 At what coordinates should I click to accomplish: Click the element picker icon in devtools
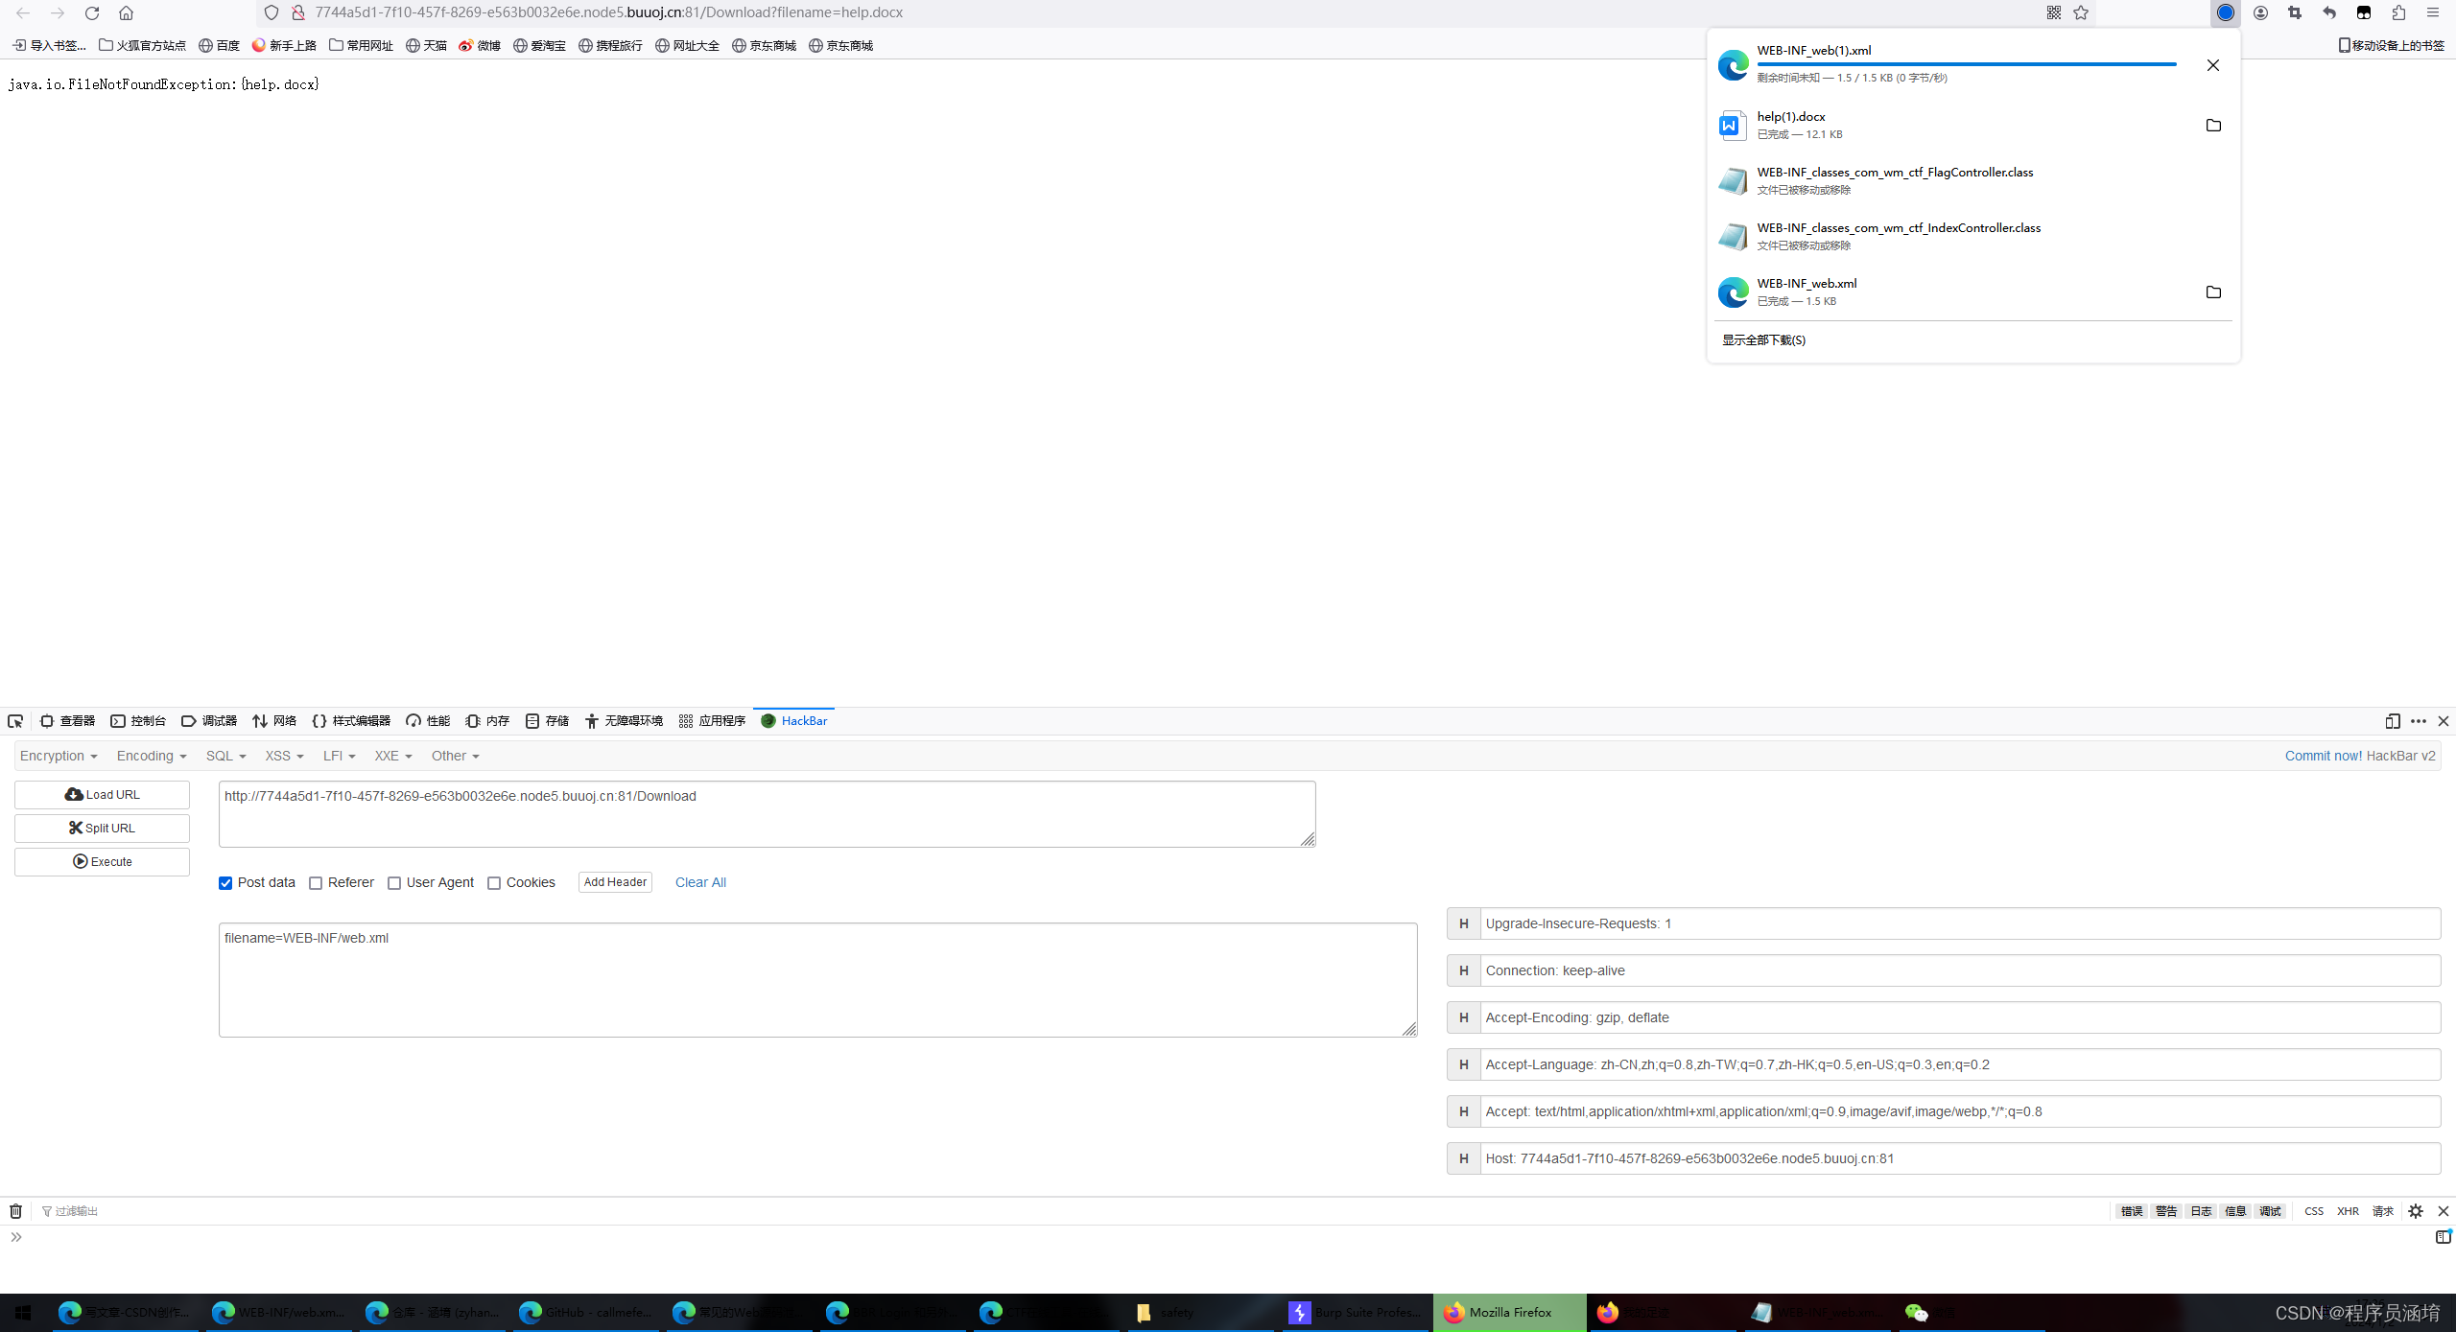pos(15,721)
